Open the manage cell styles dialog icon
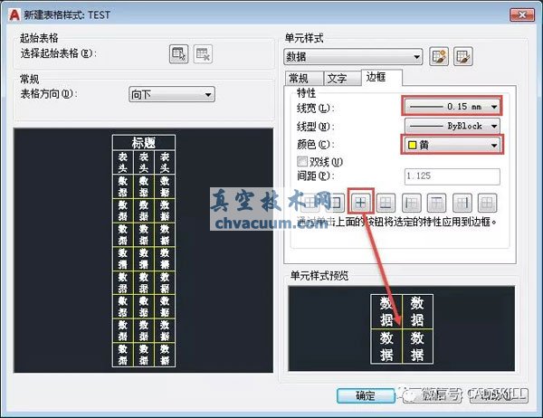543x418 pixels. coord(463,56)
